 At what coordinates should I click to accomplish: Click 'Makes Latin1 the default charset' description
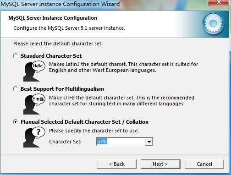123,67
